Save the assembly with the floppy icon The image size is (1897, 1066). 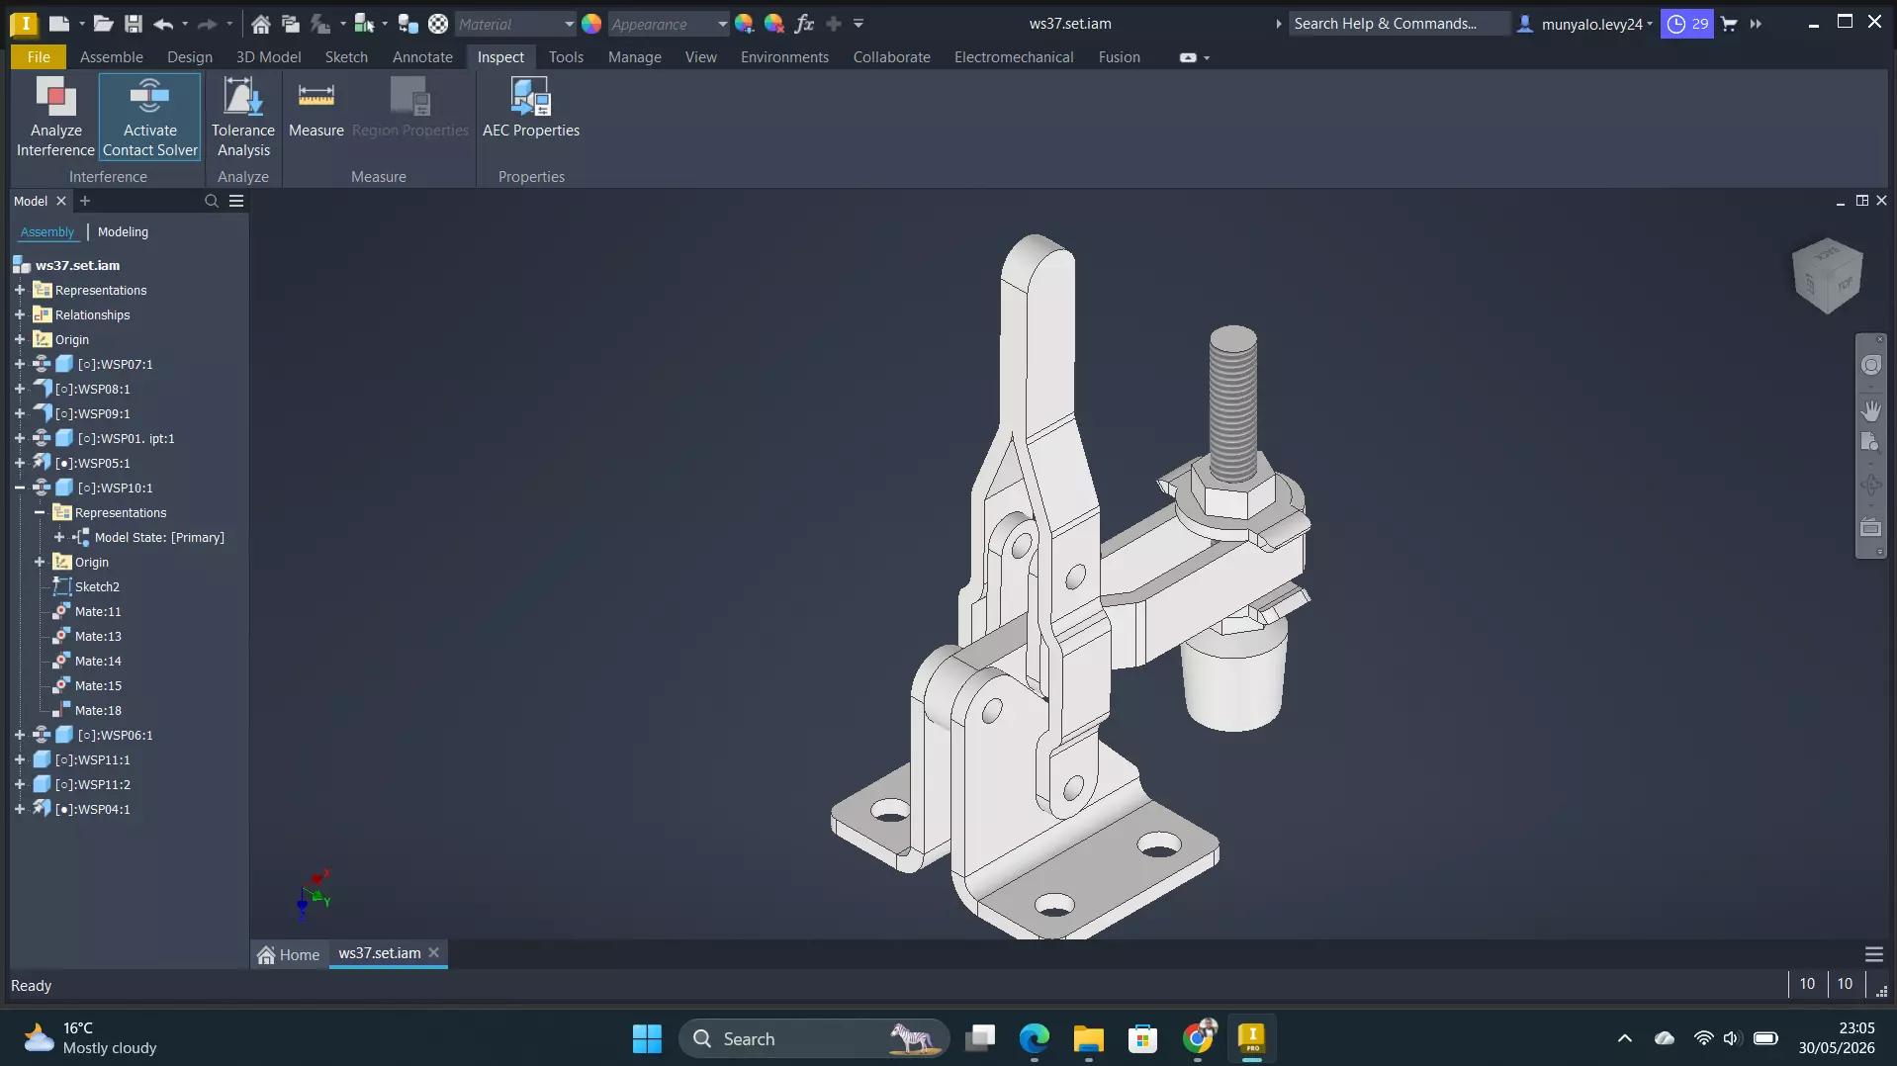pos(134,24)
